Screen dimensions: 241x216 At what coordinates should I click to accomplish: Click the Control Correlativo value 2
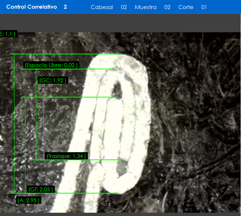[x=65, y=7]
